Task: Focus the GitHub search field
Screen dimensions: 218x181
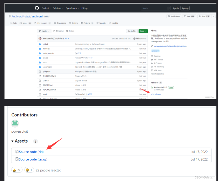Action: (x=156, y=8)
